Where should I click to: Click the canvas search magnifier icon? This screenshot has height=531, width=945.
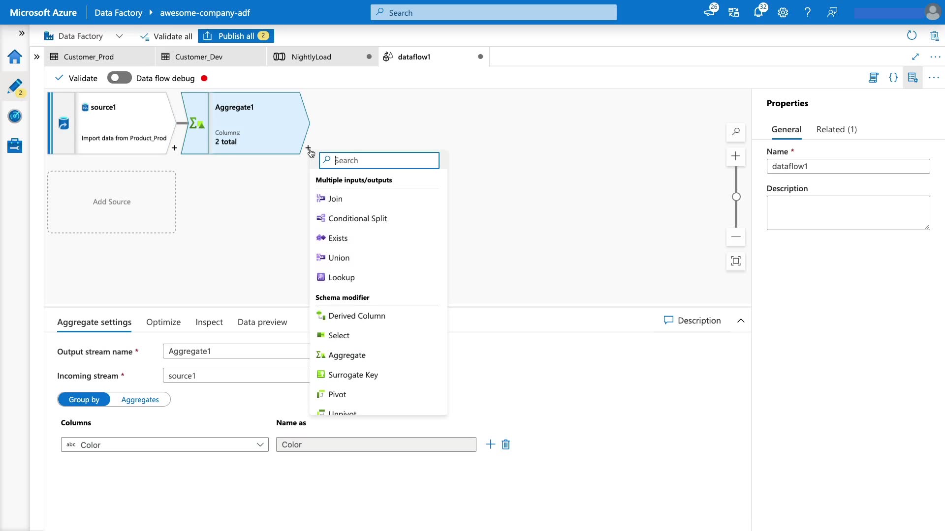[736, 132]
